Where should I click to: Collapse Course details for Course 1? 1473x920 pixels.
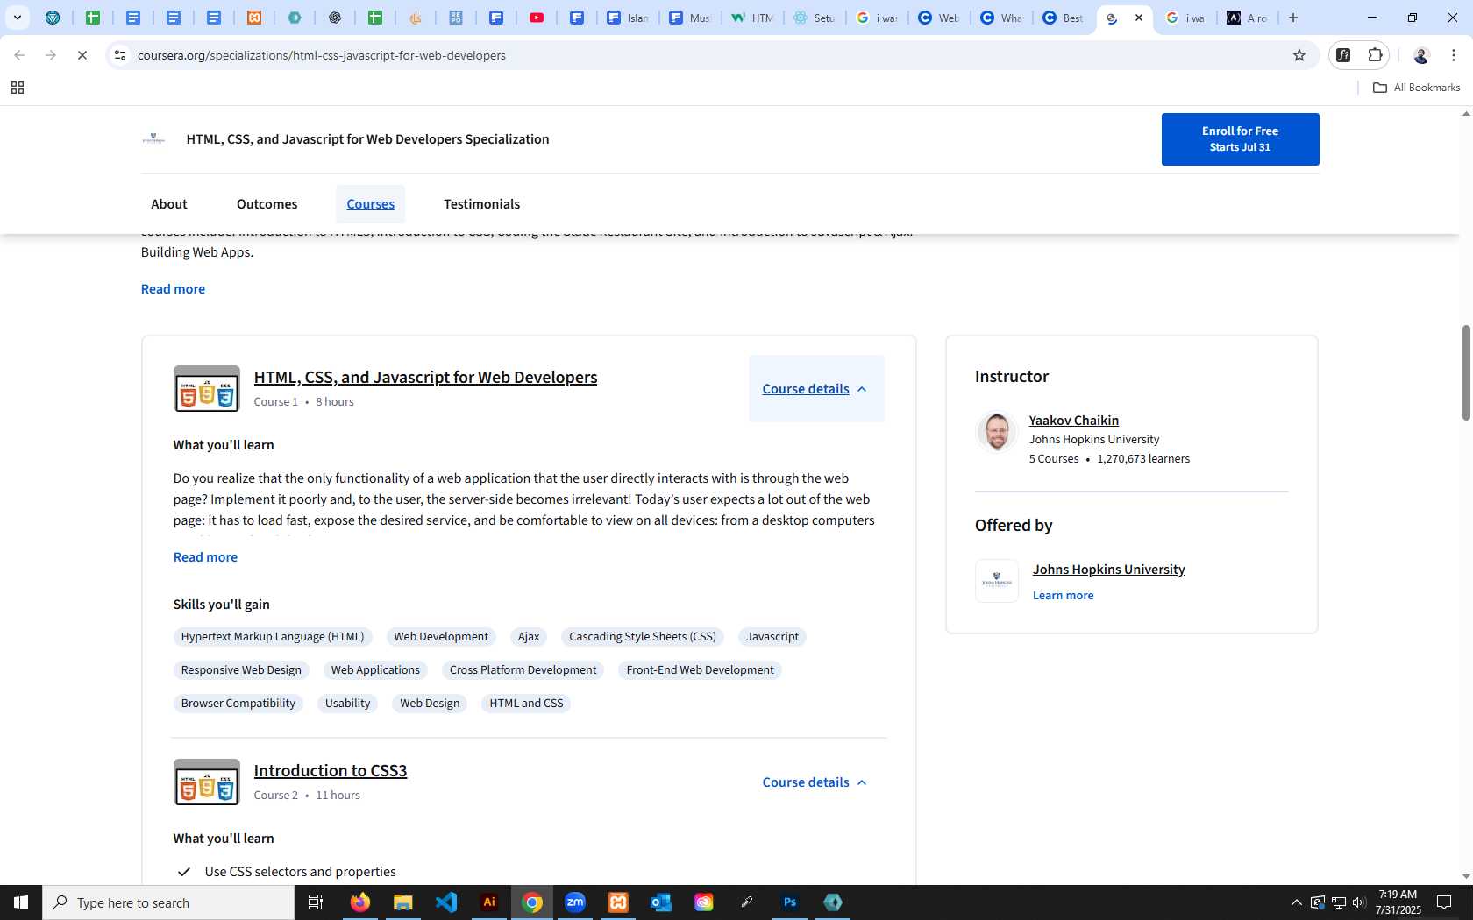point(816,388)
